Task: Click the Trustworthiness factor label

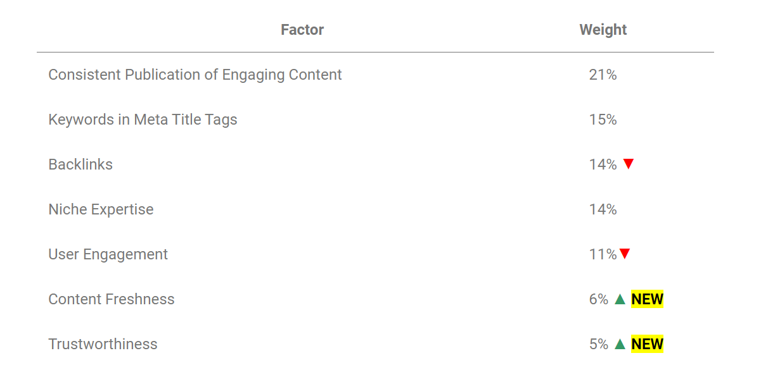Action: [103, 344]
